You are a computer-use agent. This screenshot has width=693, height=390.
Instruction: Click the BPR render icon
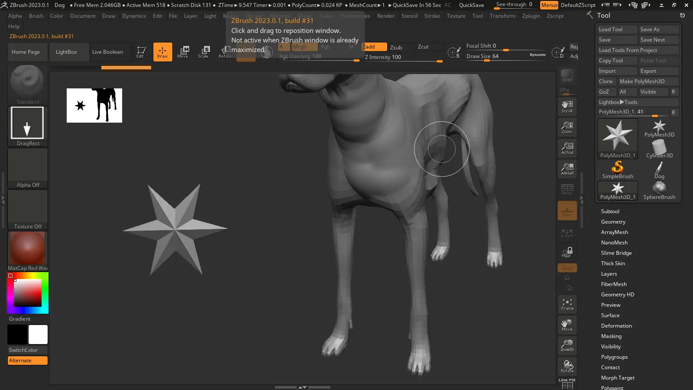(x=567, y=75)
